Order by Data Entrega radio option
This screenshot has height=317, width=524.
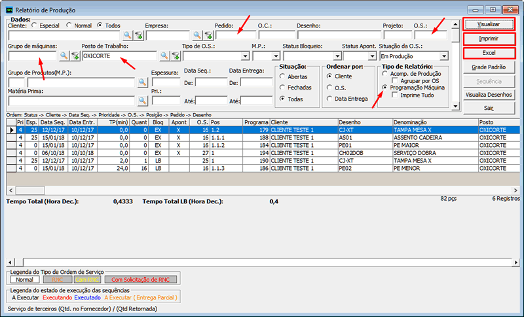tap(329, 99)
